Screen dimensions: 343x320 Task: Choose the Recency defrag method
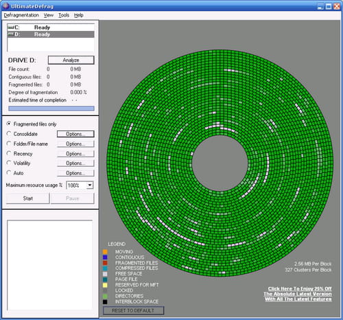[9, 153]
